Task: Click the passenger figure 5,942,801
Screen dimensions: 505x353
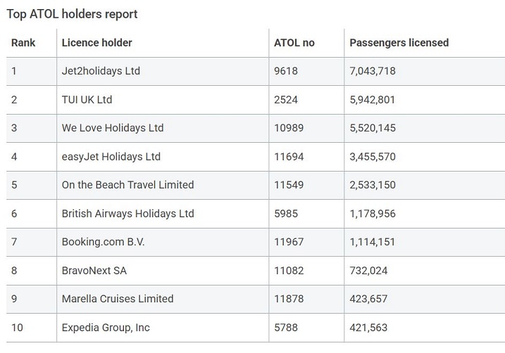Action: [373, 100]
